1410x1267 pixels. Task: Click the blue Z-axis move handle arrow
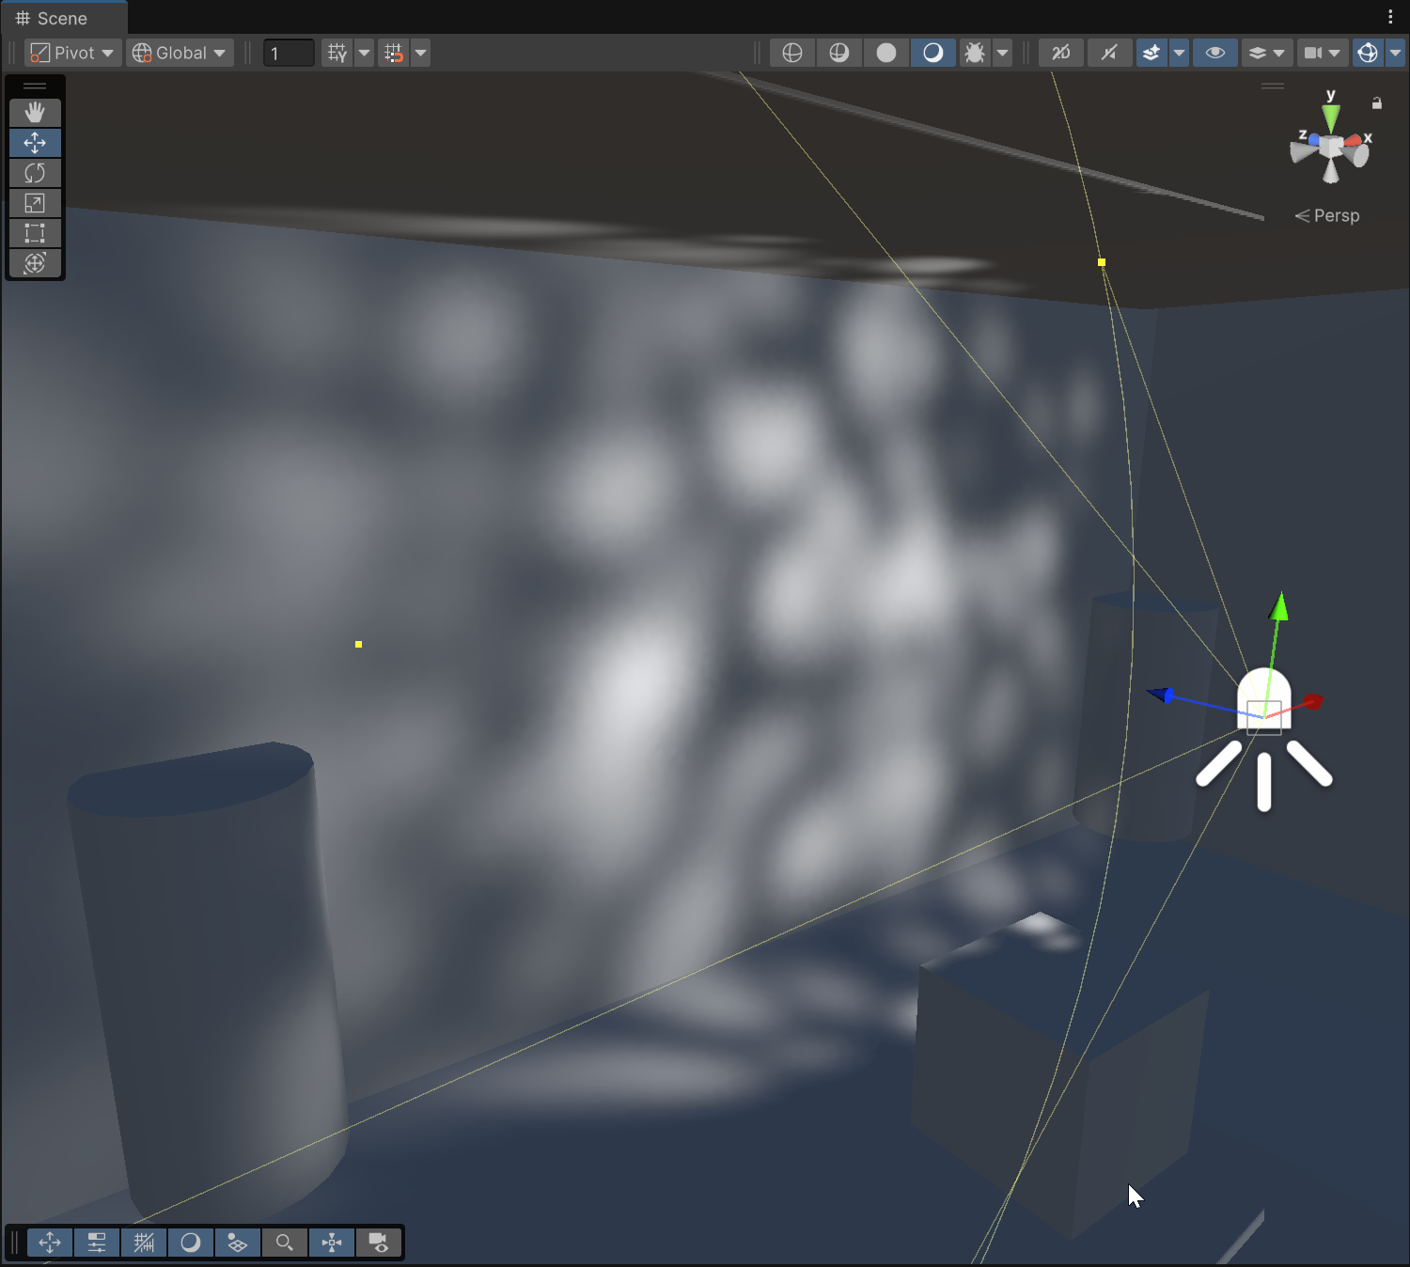coord(1160,696)
